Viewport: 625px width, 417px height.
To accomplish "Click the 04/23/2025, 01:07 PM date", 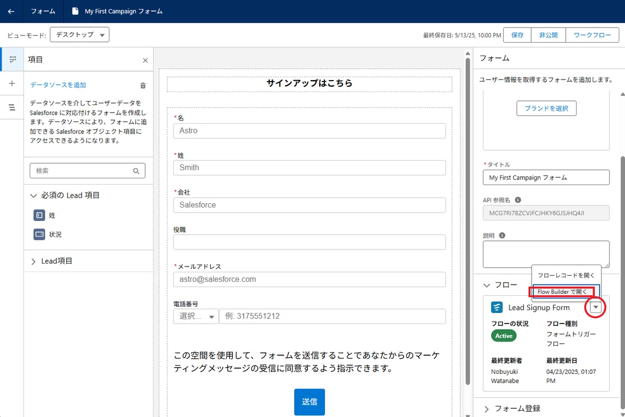I will pyautogui.click(x=571, y=376).
